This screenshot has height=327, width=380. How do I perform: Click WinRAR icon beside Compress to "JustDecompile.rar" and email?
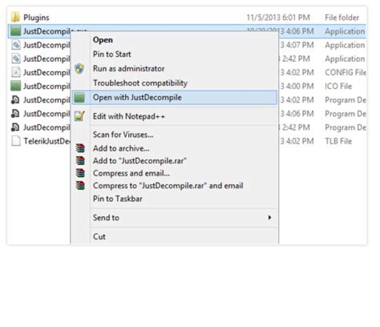tap(80, 186)
